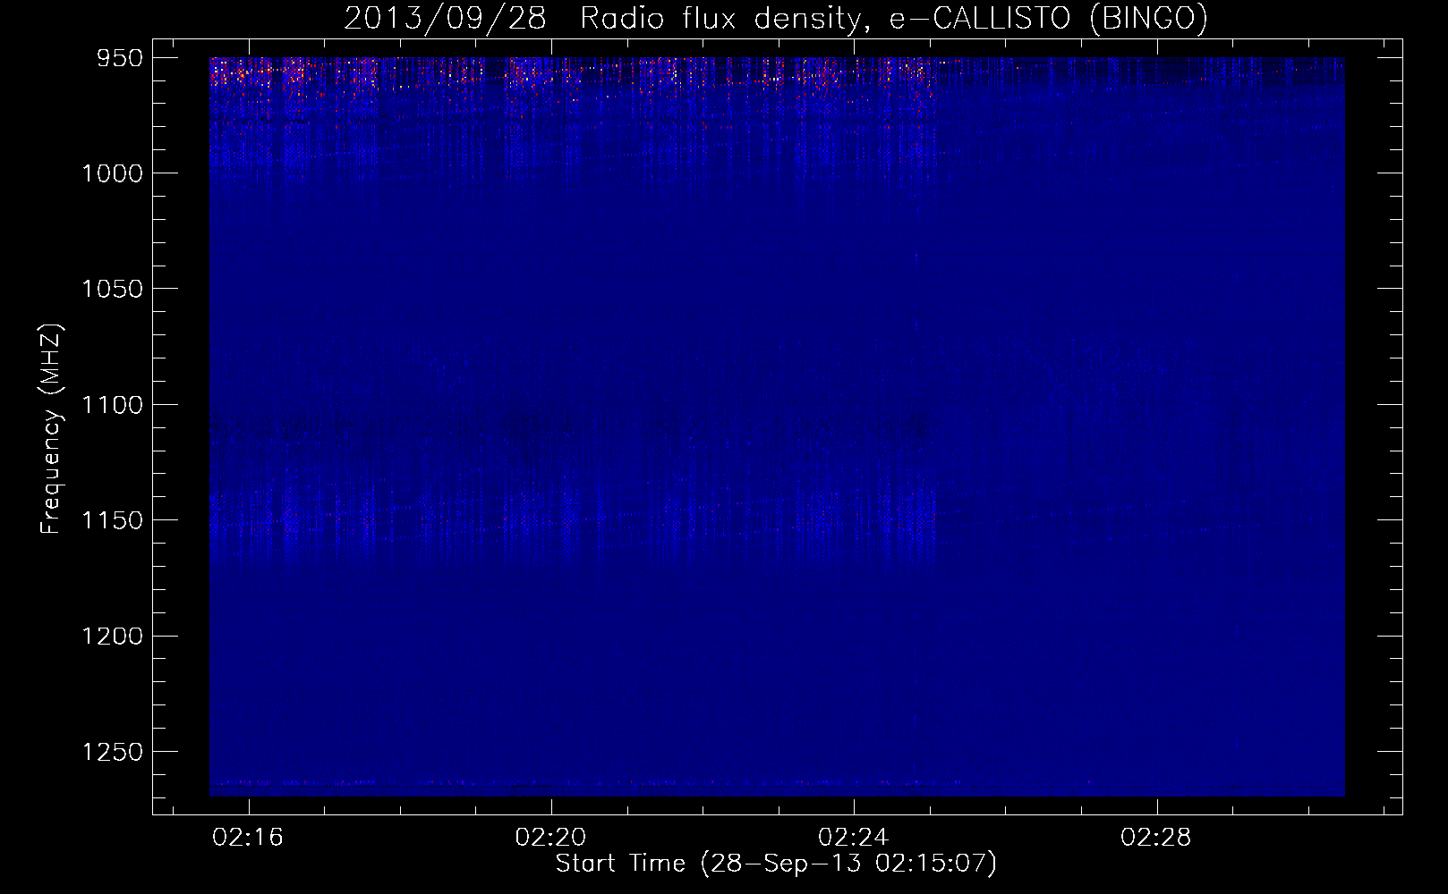Click the 'Frequency (MHZ)' axis title
Viewport: 1448px width, 894px height.
pyautogui.click(x=51, y=429)
